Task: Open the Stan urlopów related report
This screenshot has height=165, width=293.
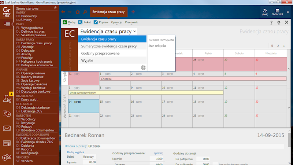Action: [157, 45]
